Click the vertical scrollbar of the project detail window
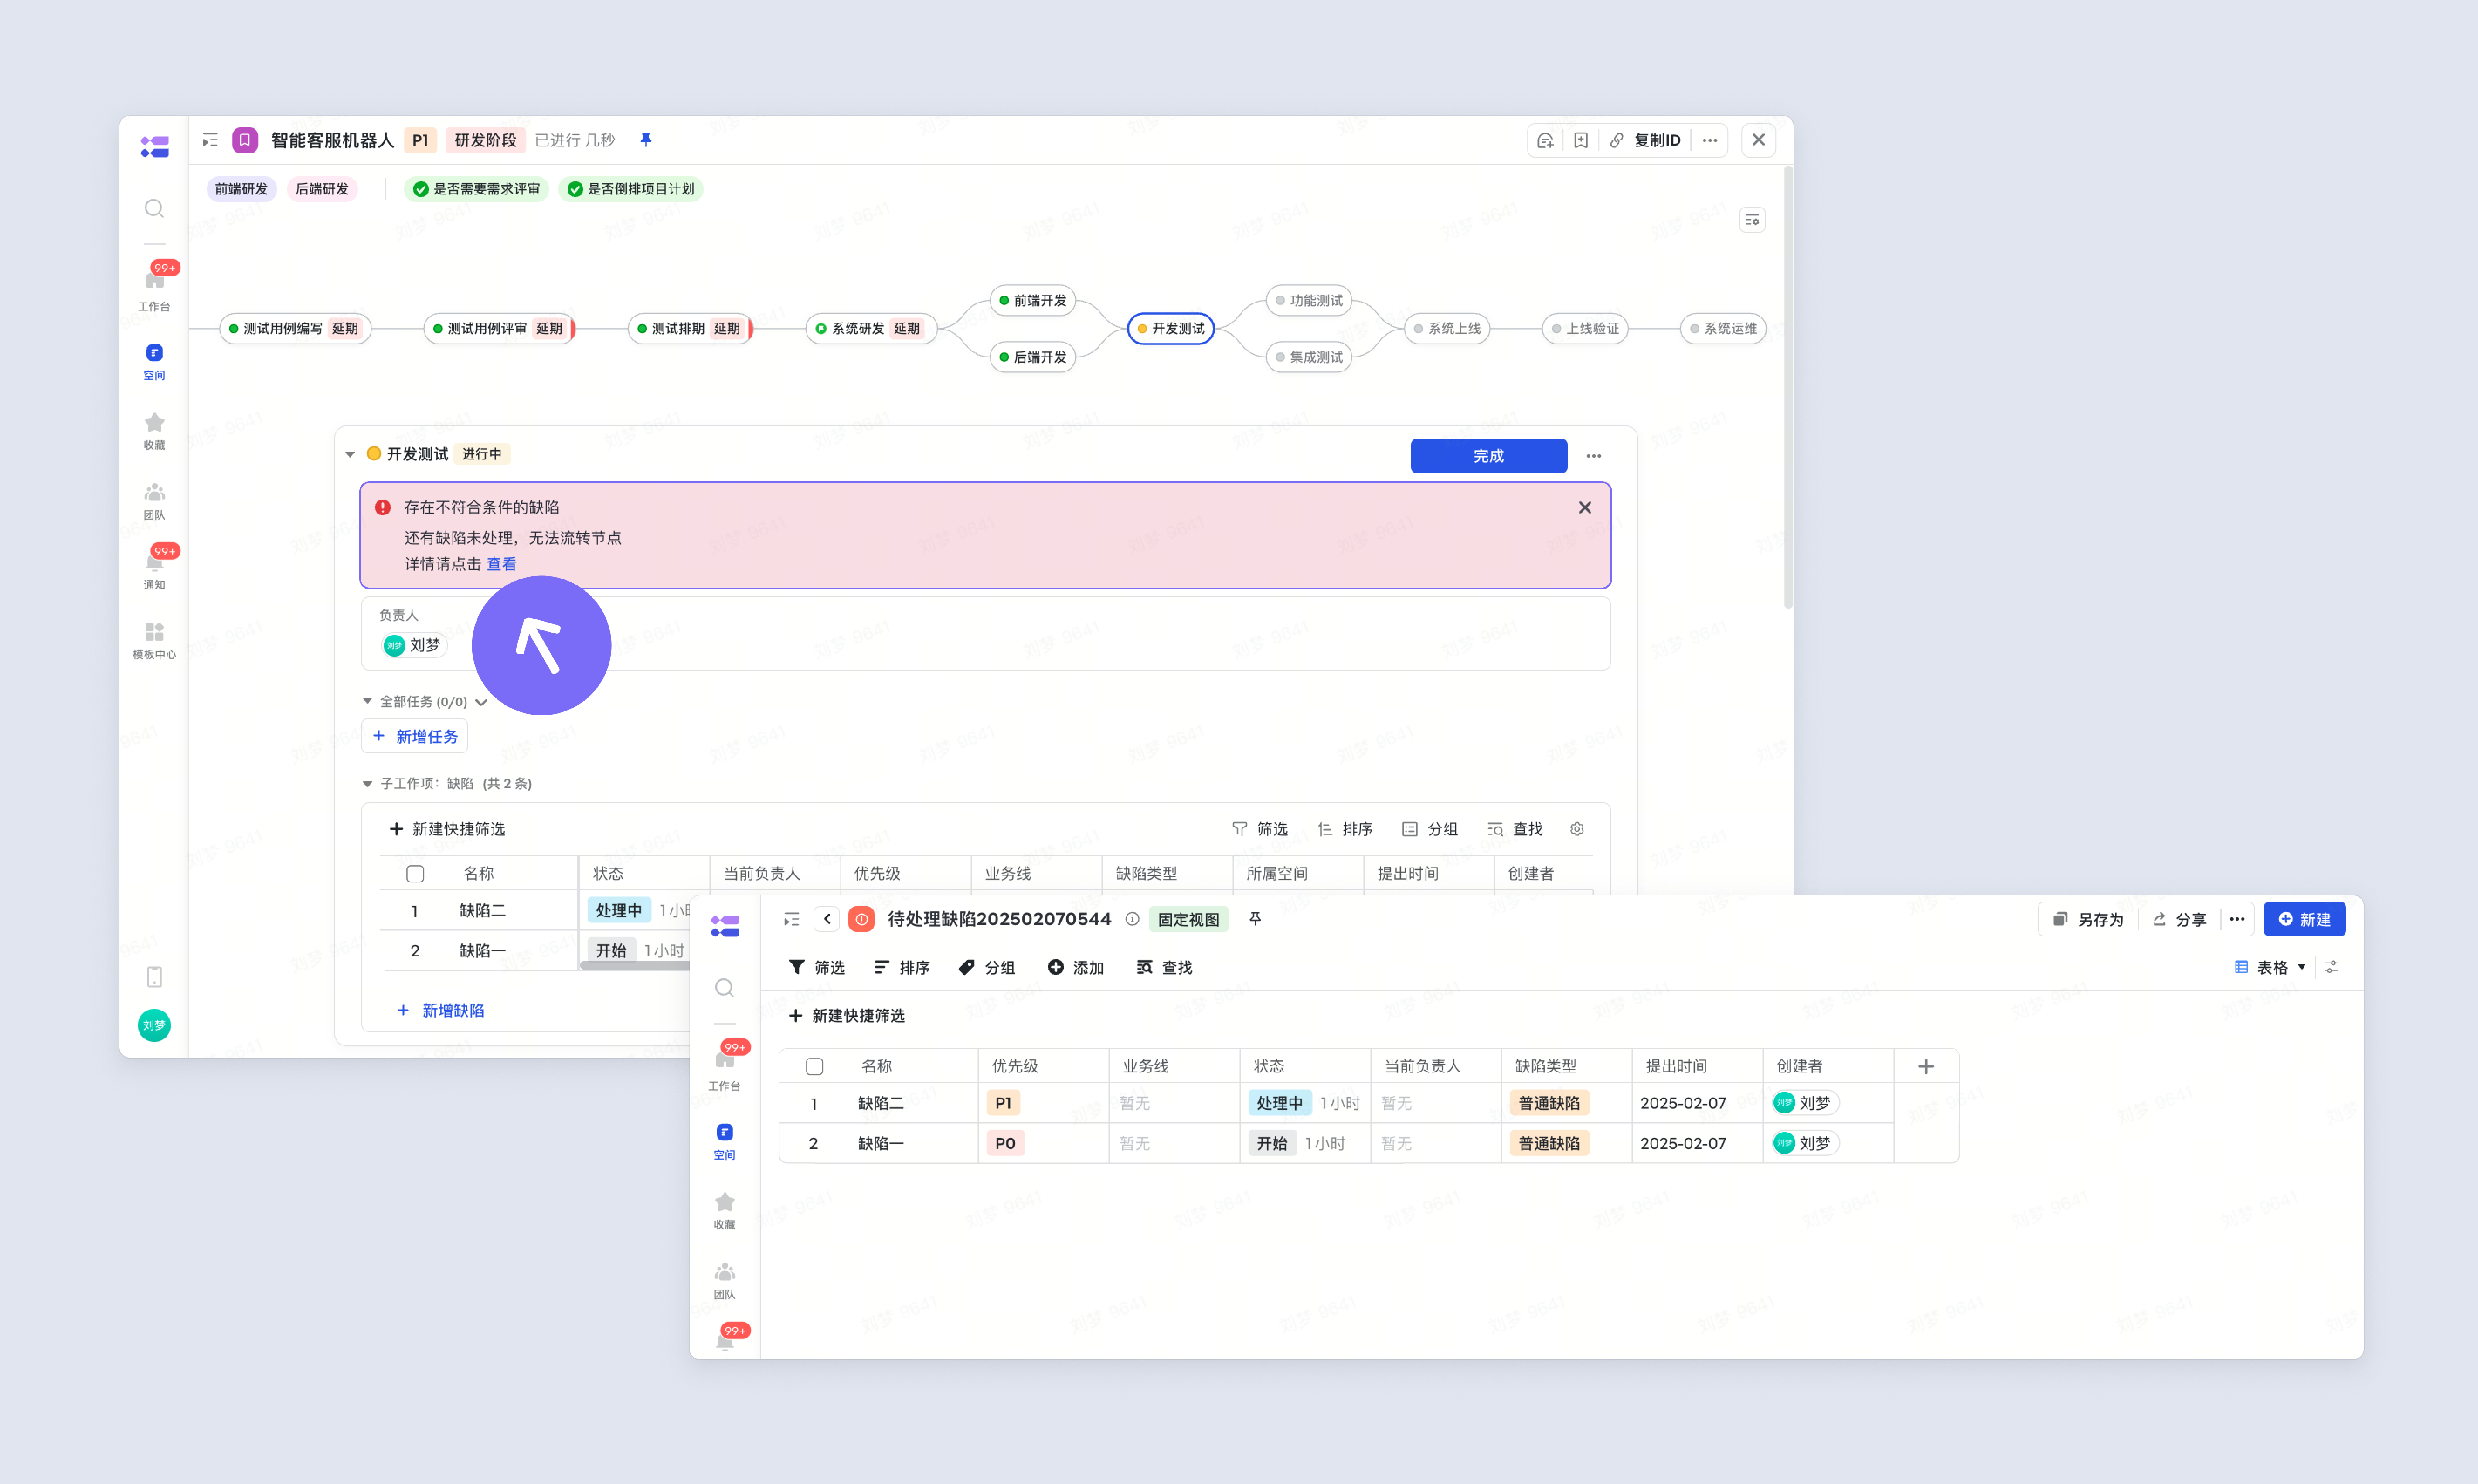This screenshot has width=2478, height=1484. pyautogui.click(x=1788, y=388)
